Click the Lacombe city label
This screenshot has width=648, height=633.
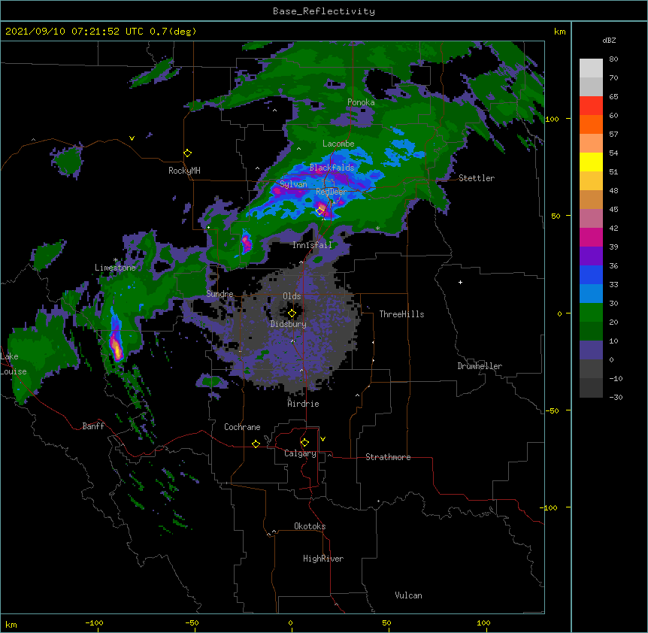(x=338, y=144)
